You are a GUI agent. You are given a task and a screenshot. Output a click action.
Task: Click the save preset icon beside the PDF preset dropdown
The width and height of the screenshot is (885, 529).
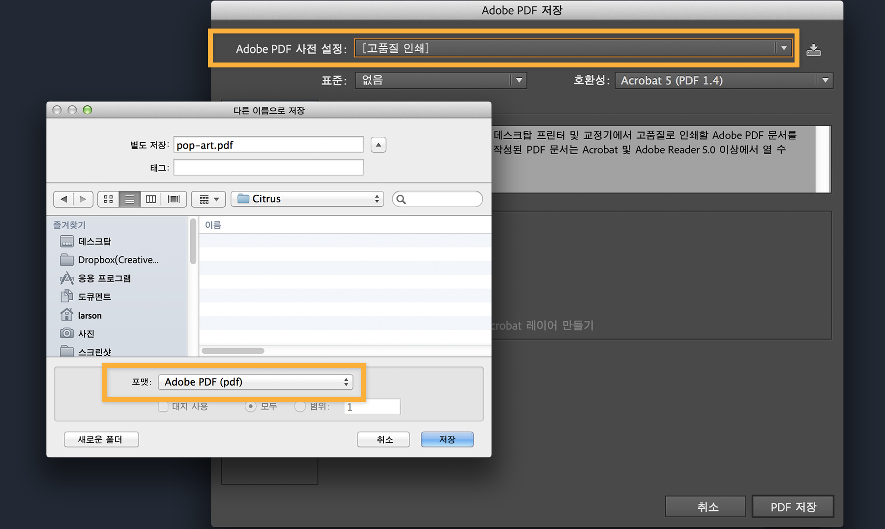[x=814, y=50]
